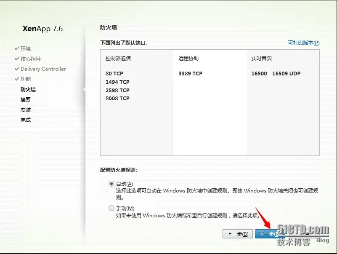Go to the Delivery Controller step
Image resolution: width=337 pixels, height=254 pixels.
tap(43, 69)
